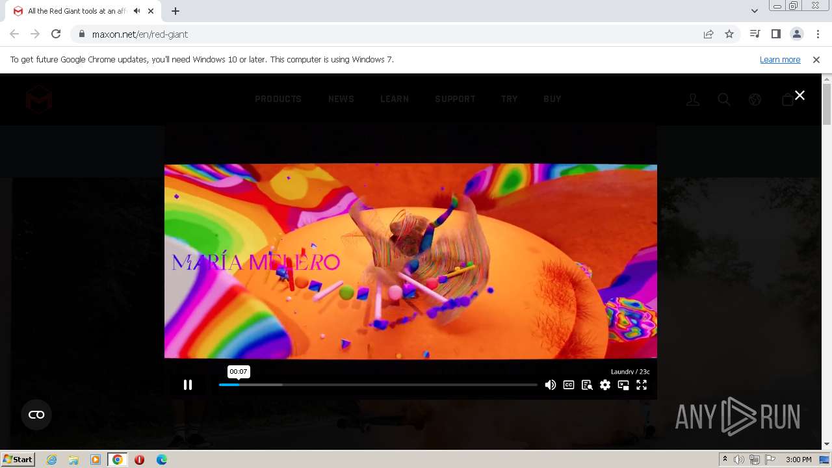
Task: Show hidden system tray icons
Action: click(x=725, y=460)
